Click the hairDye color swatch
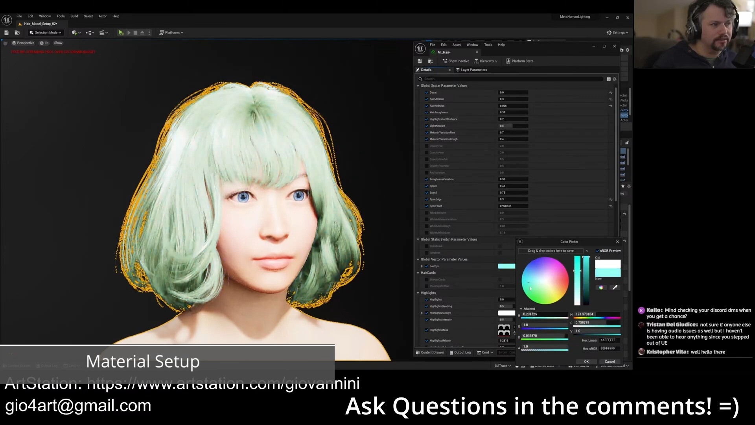 pos(506,266)
